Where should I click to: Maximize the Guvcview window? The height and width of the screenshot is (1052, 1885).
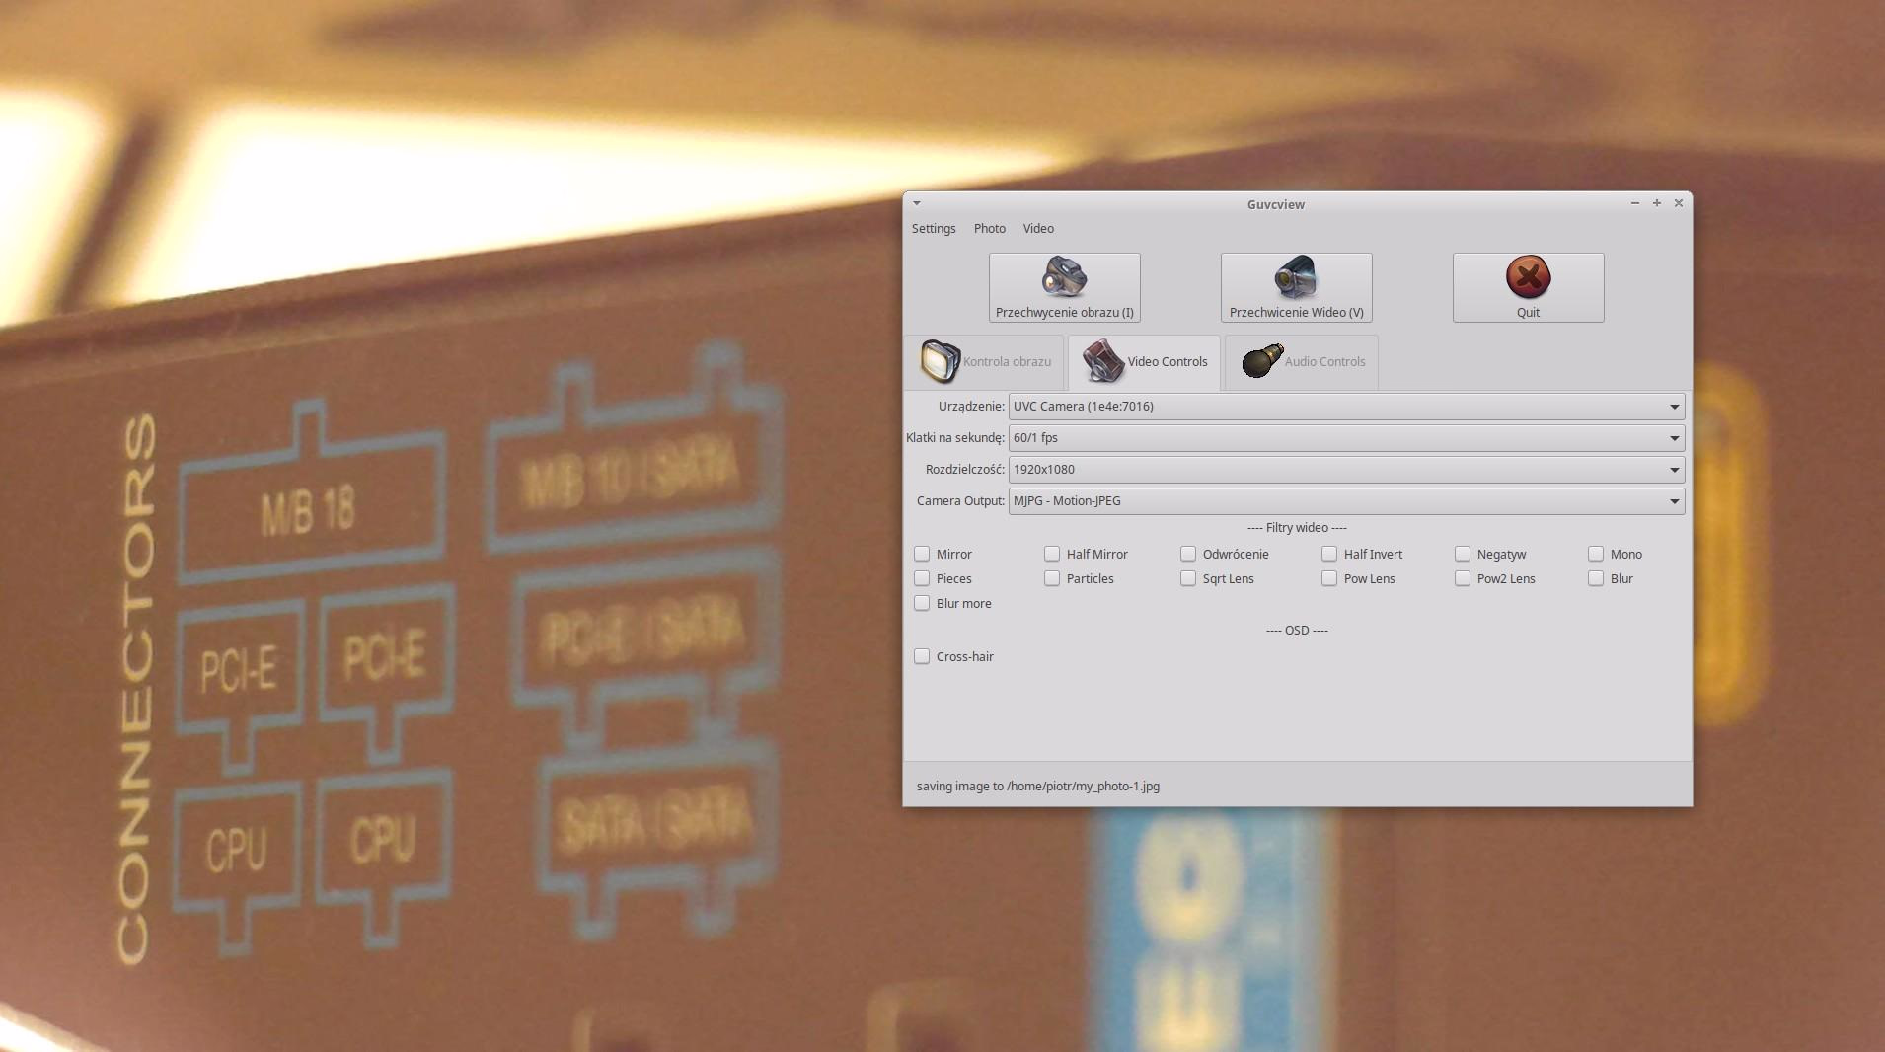coord(1657,203)
